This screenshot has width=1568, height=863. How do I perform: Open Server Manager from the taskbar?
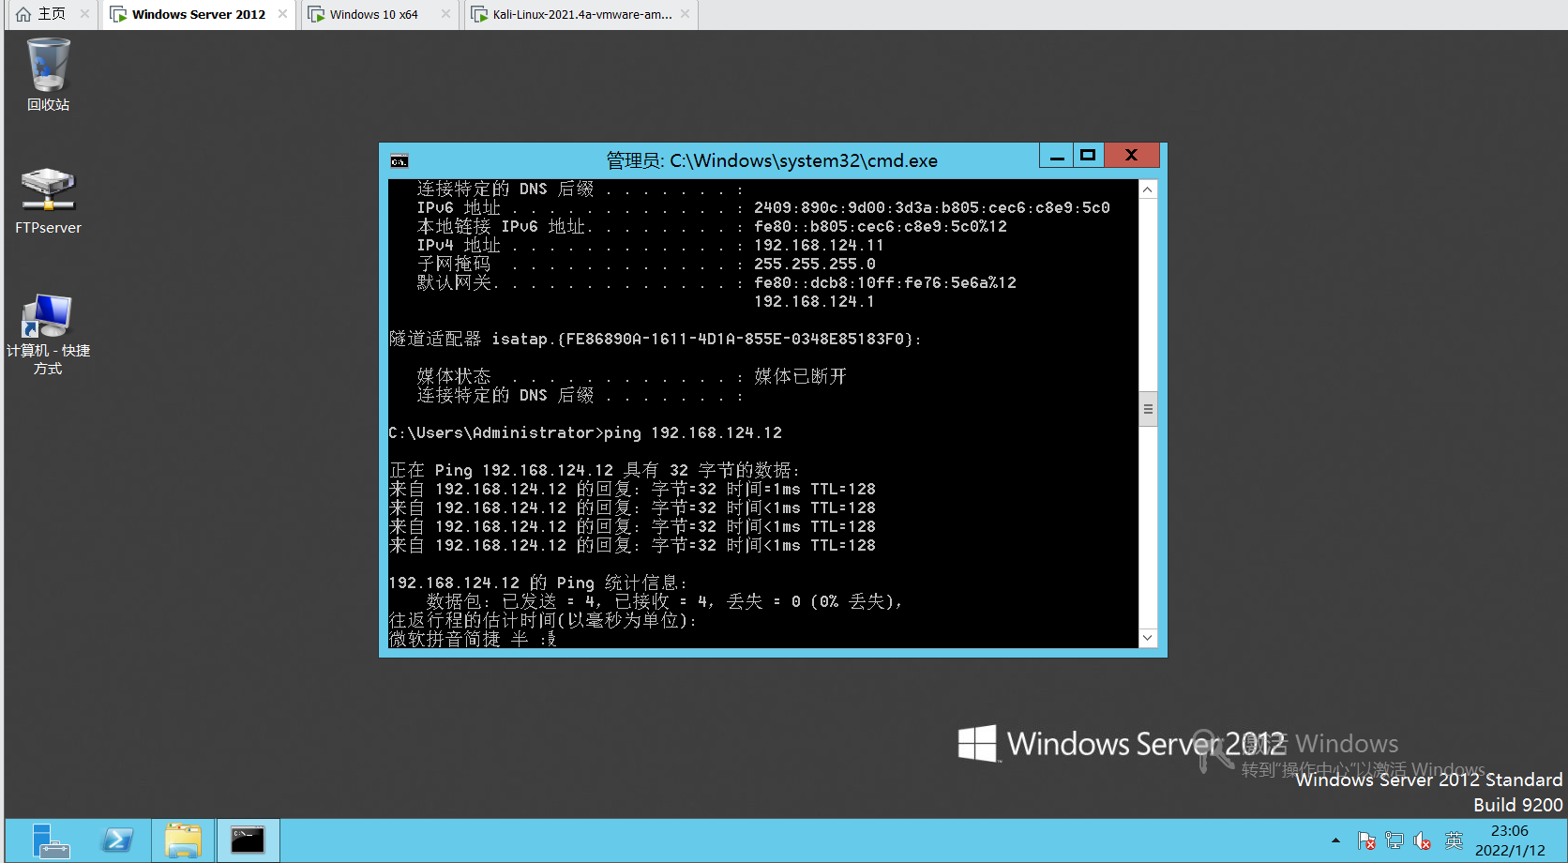click(51, 840)
